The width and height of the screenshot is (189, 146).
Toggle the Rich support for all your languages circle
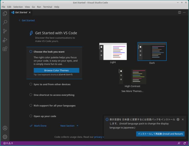click(x=31, y=105)
